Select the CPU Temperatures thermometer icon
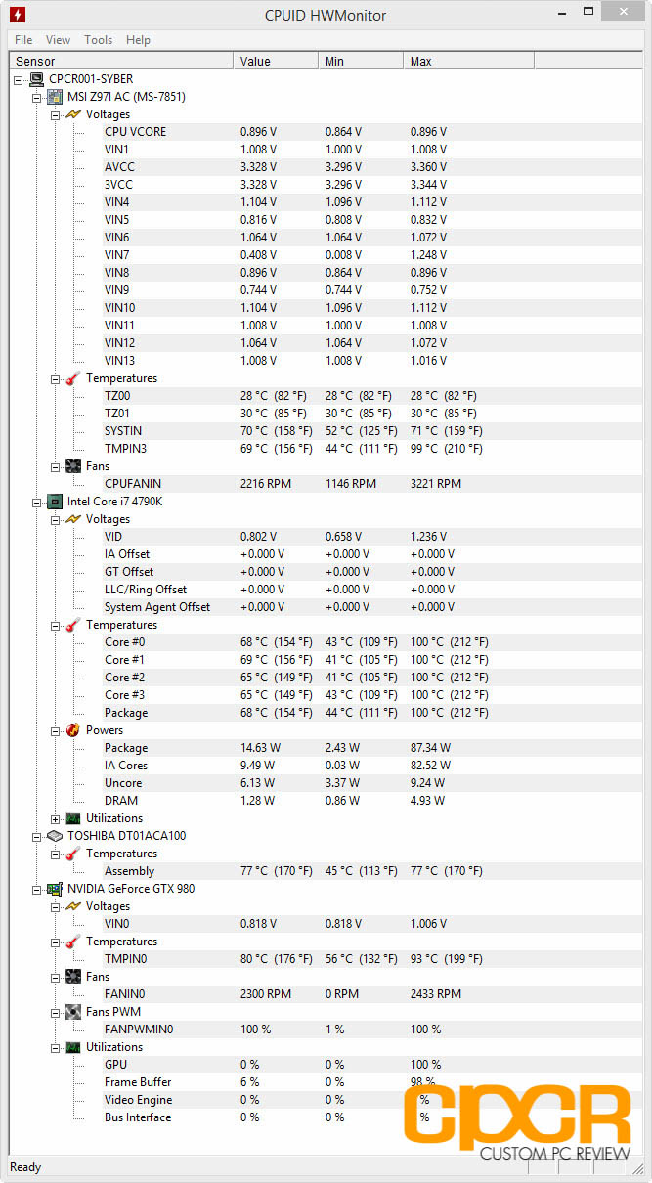This screenshot has height=1183, width=652. (x=74, y=625)
